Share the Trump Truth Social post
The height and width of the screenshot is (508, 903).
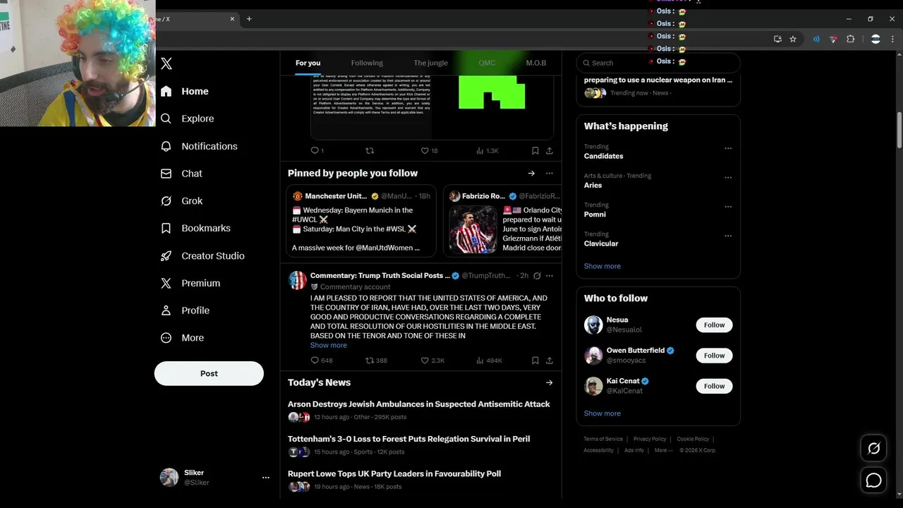point(549,361)
